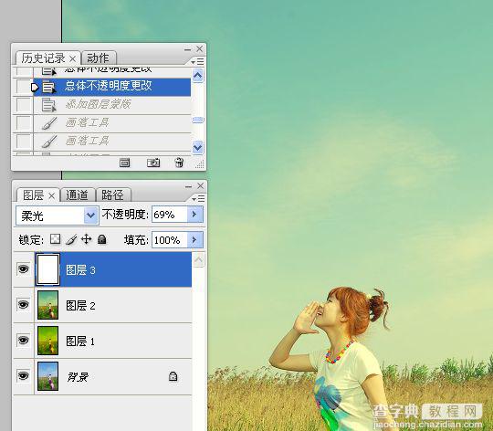
Task: Click the history state marker arrow
Action: tap(35, 87)
